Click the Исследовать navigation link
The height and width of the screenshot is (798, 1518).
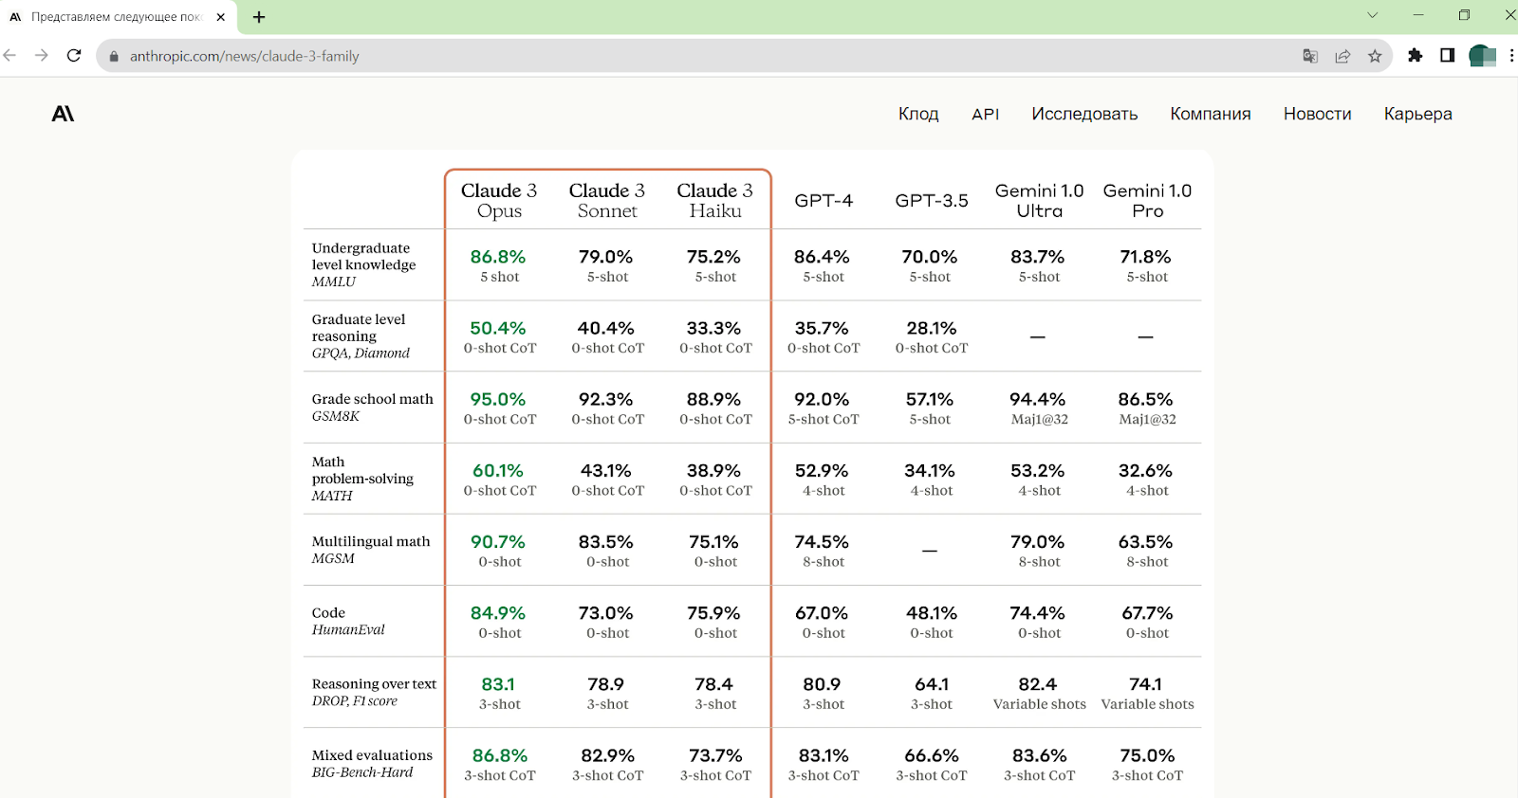1084,114
